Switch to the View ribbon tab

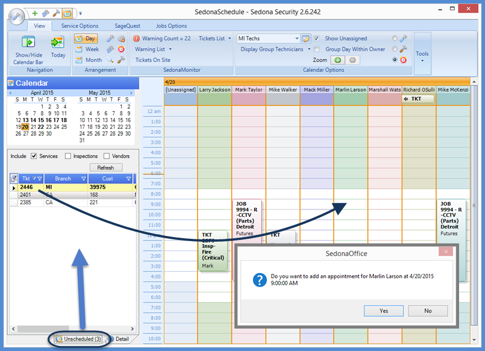tap(39, 26)
